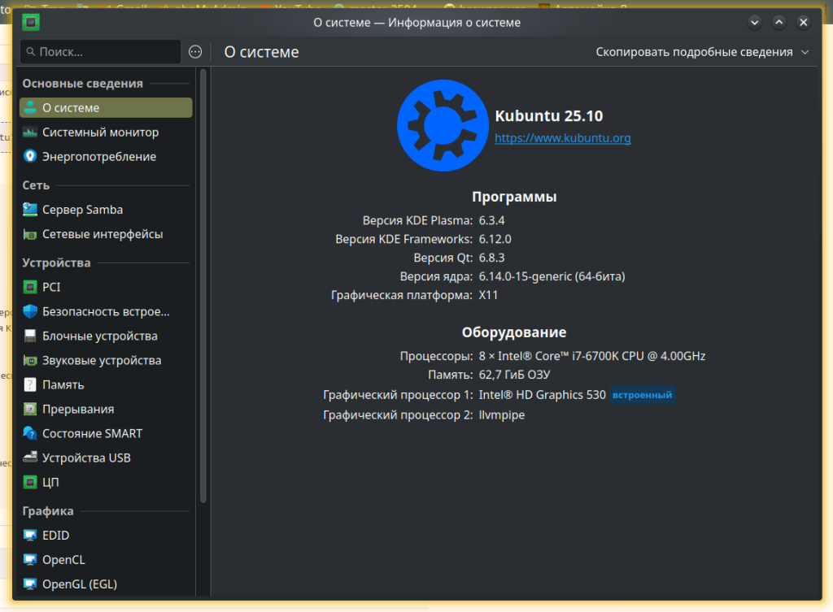Open 'Сетевые интерфейсы' page

[x=106, y=234]
